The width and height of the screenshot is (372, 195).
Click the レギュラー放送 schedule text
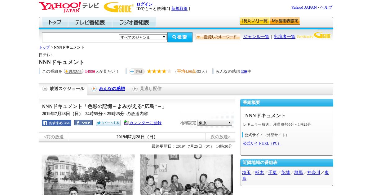click(x=277, y=124)
